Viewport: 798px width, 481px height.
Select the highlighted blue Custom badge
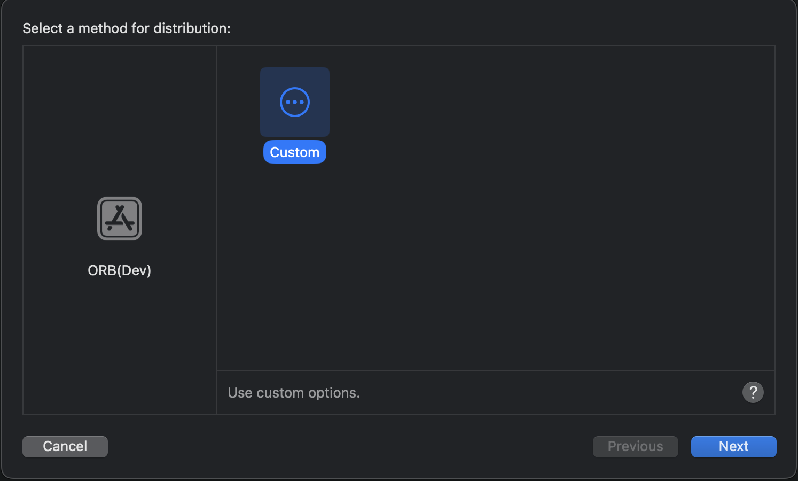tap(294, 152)
